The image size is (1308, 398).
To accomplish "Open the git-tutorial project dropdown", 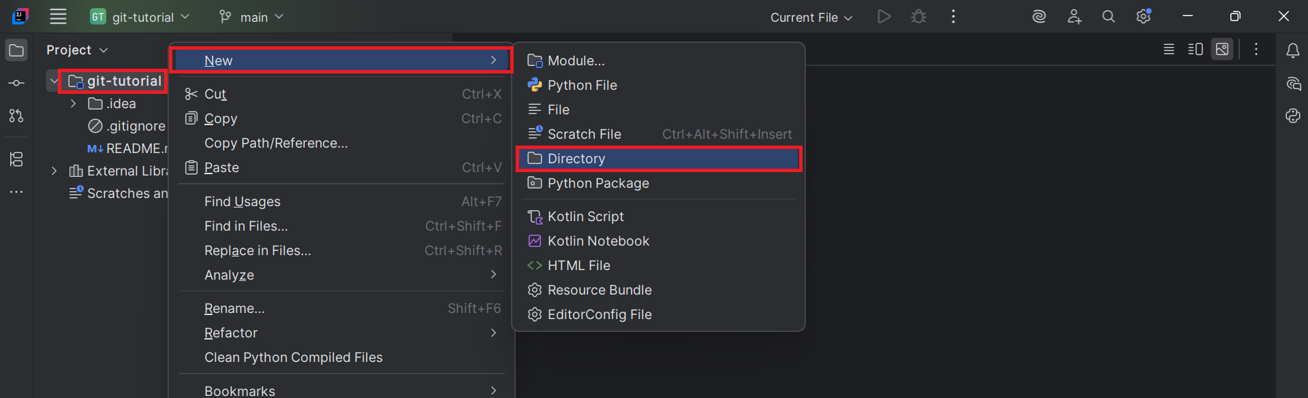I will point(140,17).
